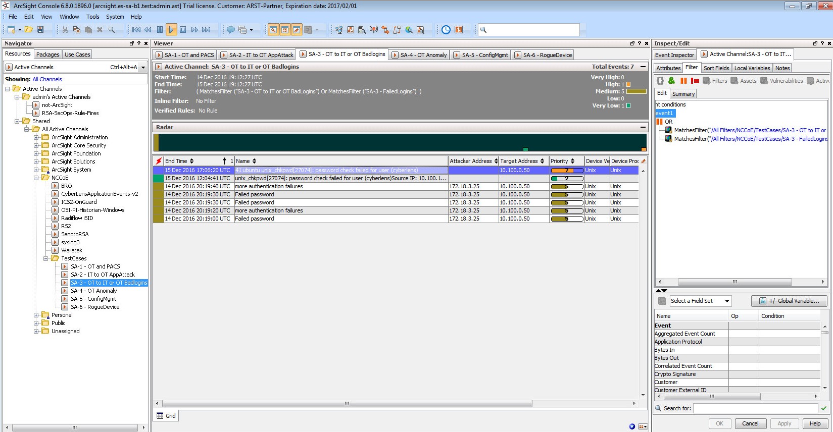Viewport: 833px width, 432px height.
Task: Click the Open folder toolbar icon
Action: (x=29, y=30)
